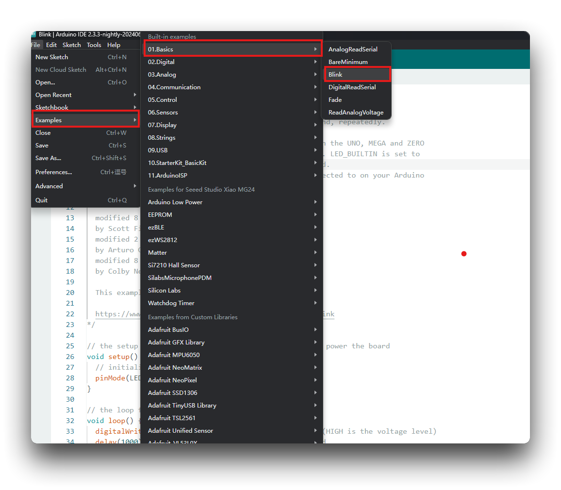
Task: Open the Adafruit TSL2561 examples
Action: tap(232, 418)
